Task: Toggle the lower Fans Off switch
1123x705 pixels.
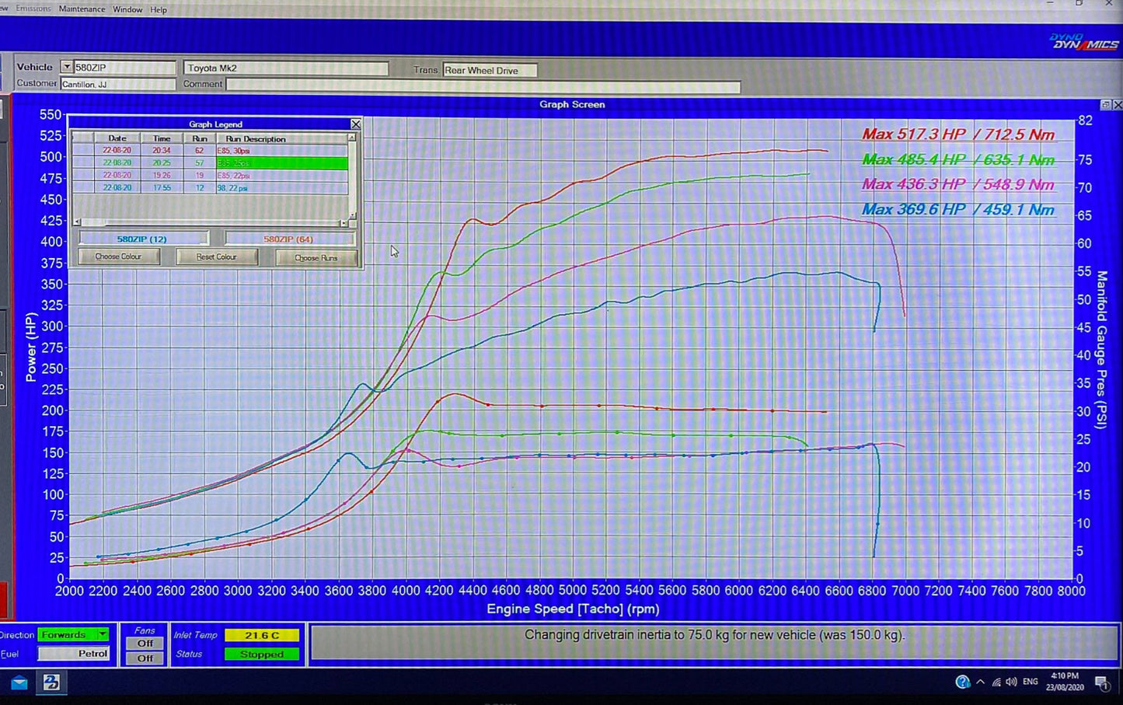Action: [144, 658]
